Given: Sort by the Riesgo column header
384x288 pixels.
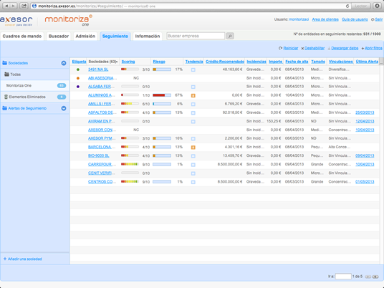Looking at the screenshot, I should point(159,62).
